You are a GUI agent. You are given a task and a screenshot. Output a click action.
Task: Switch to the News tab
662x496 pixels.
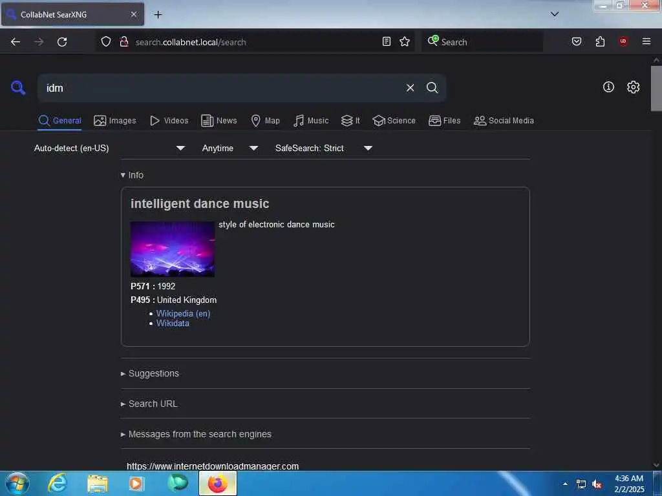[x=219, y=121]
